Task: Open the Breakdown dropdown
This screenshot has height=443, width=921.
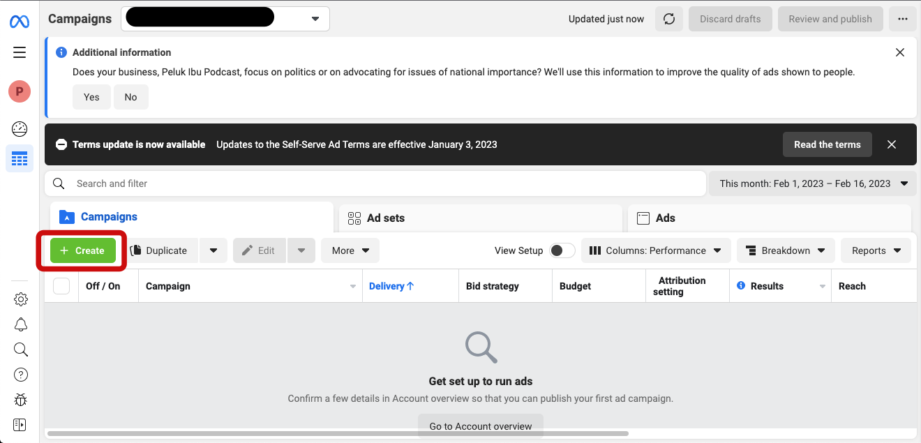Action: point(786,250)
